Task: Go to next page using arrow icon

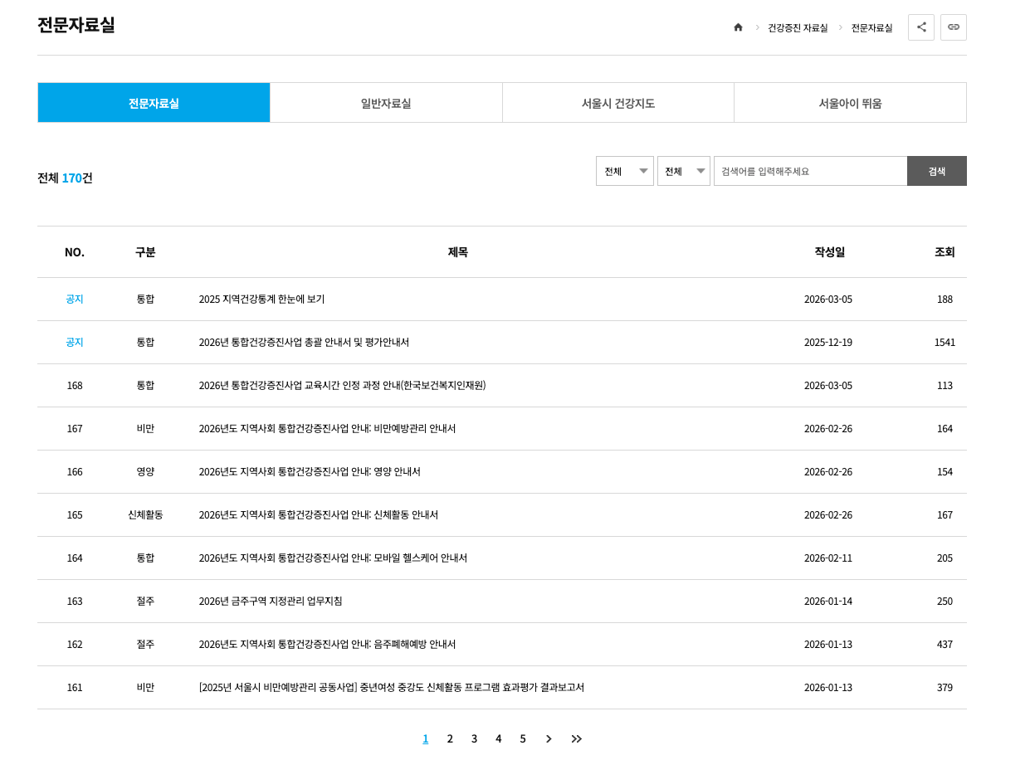Action: point(548,738)
